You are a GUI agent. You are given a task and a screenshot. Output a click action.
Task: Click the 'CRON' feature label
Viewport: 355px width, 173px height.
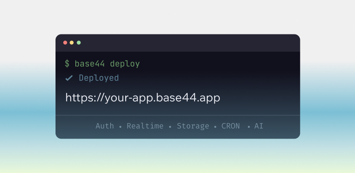[231, 126]
